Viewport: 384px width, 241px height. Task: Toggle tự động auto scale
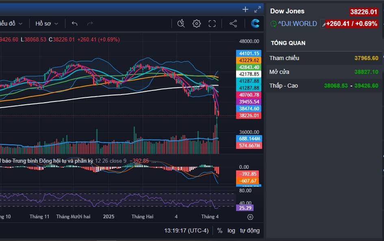click(249, 230)
